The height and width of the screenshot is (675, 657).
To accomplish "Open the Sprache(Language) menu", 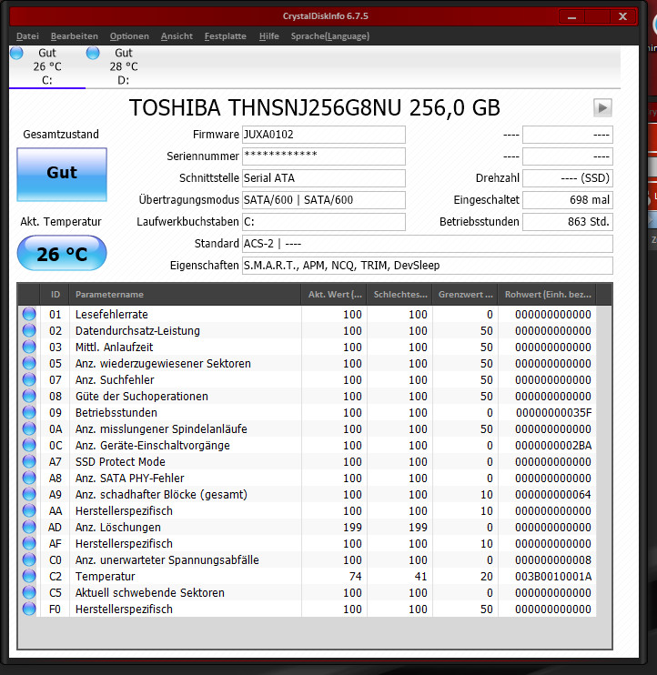I will [x=329, y=36].
